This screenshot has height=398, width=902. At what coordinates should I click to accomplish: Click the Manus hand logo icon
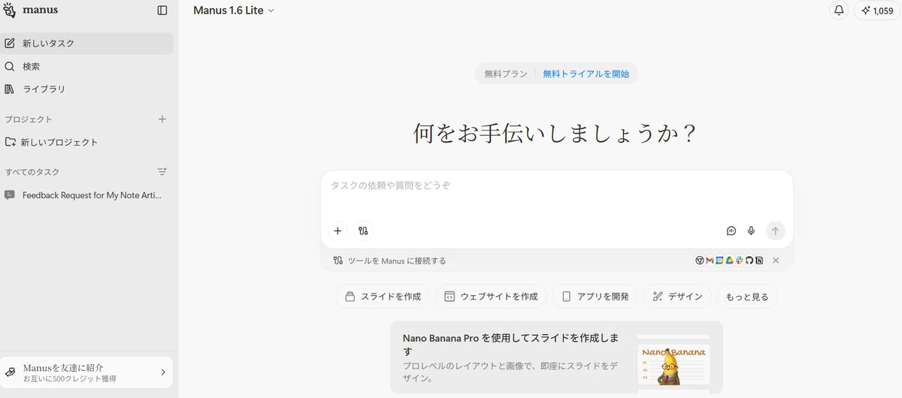(9, 11)
